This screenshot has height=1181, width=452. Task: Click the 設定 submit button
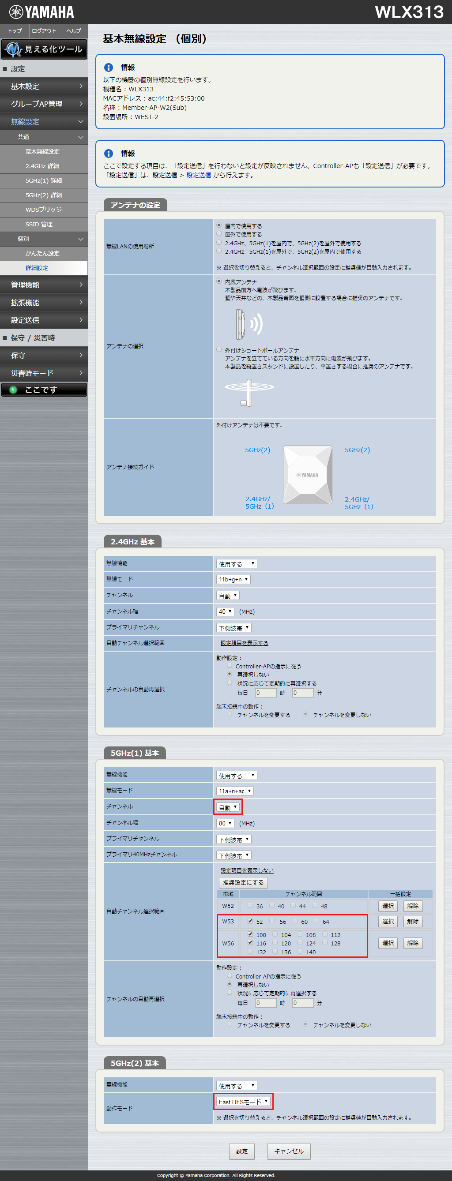point(242,1151)
